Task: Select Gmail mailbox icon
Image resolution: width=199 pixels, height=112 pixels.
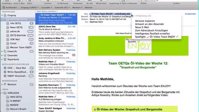Action: point(8,43)
